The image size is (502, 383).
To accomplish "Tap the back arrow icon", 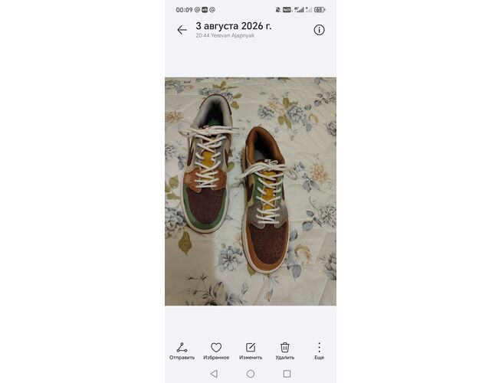I will (182, 30).
